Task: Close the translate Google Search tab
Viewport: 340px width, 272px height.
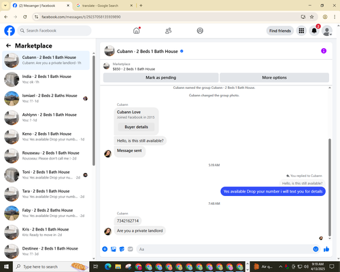Action: pyautogui.click(x=131, y=5)
